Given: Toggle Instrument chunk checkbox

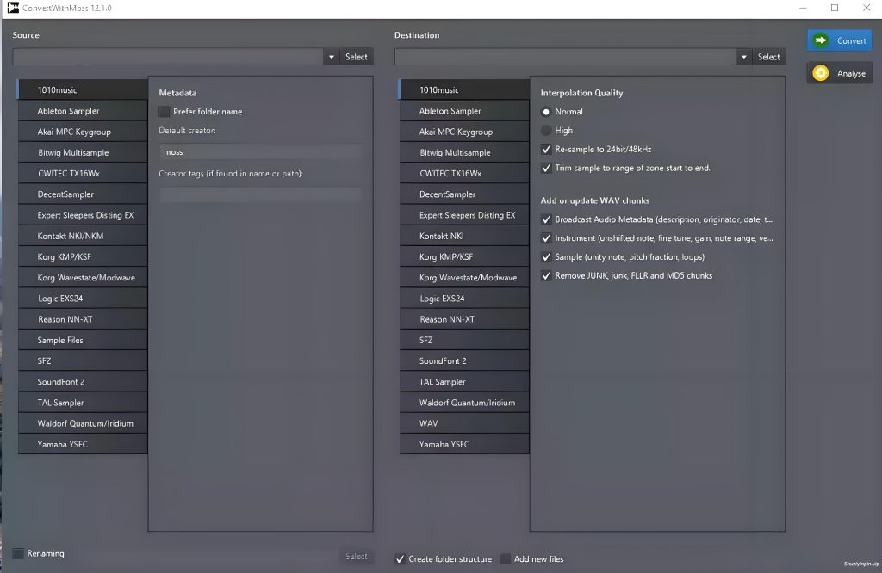Looking at the screenshot, I should 545,238.
